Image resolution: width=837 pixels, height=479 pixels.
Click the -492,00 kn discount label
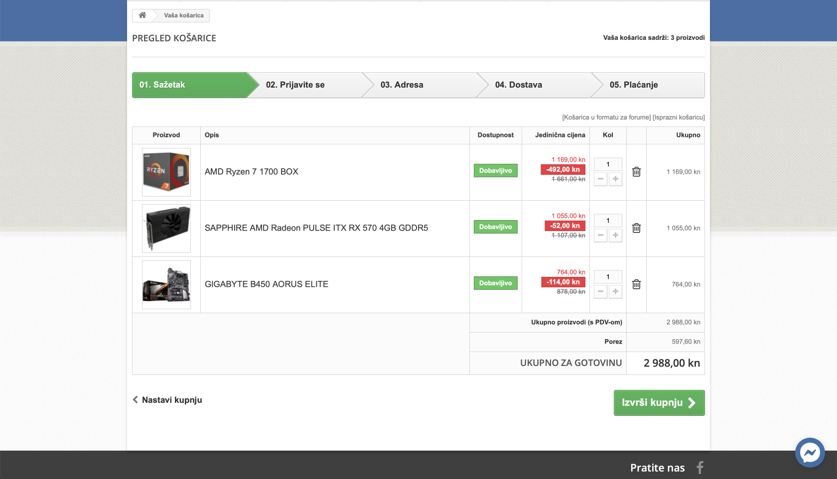click(x=563, y=170)
